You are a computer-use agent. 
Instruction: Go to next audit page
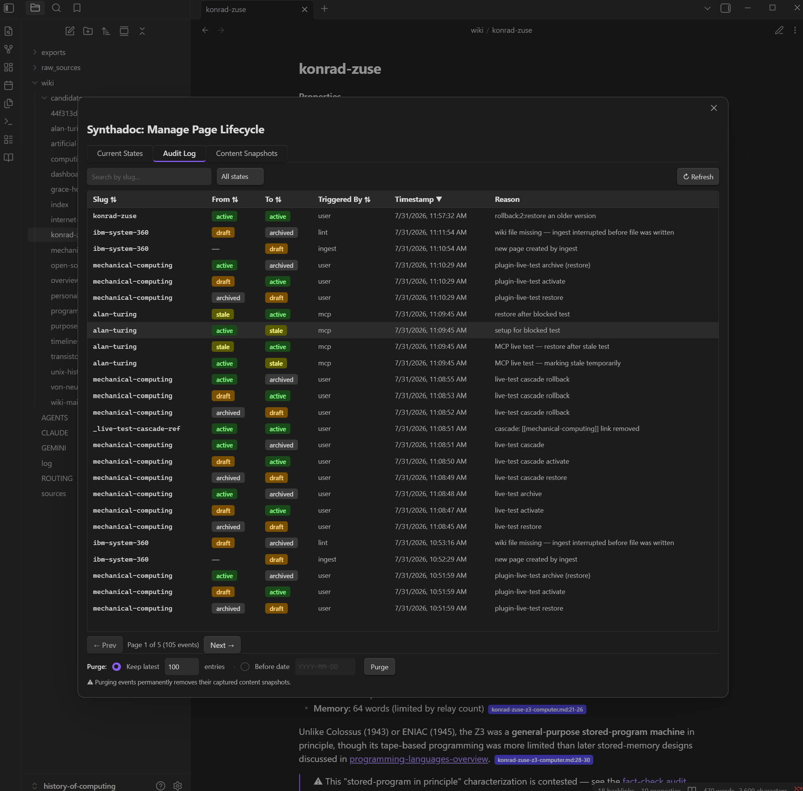pos(222,645)
